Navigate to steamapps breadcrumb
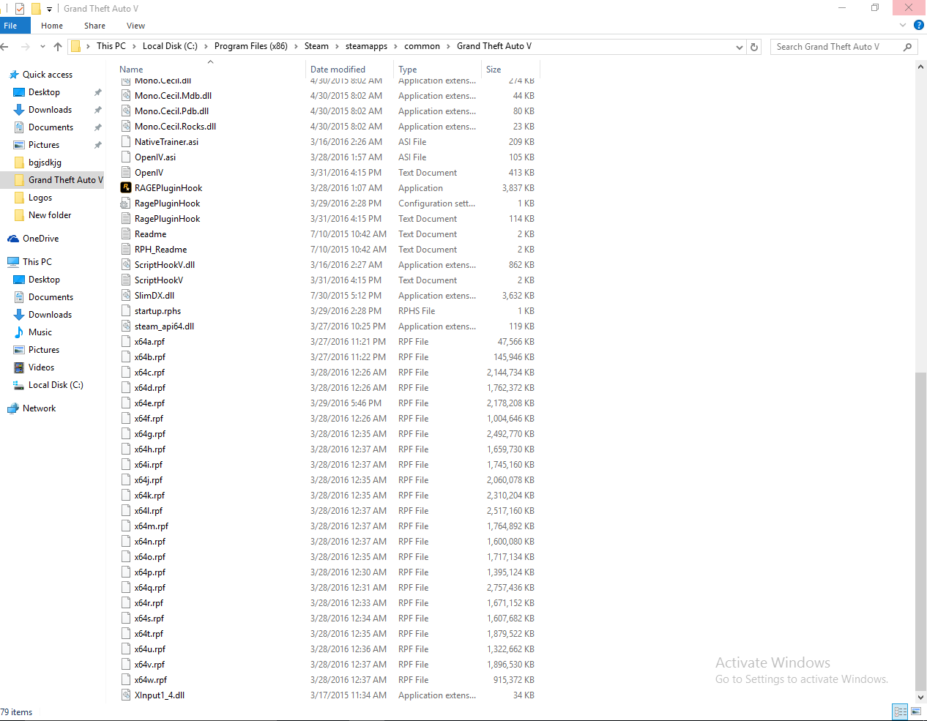Screen dimensions: 927x721 point(366,46)
